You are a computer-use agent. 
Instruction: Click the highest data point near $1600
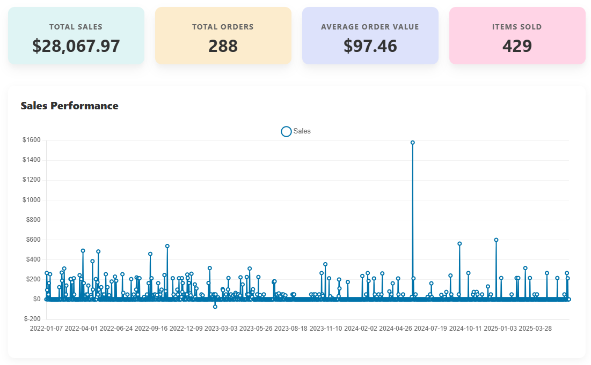(x=412, y=143)
